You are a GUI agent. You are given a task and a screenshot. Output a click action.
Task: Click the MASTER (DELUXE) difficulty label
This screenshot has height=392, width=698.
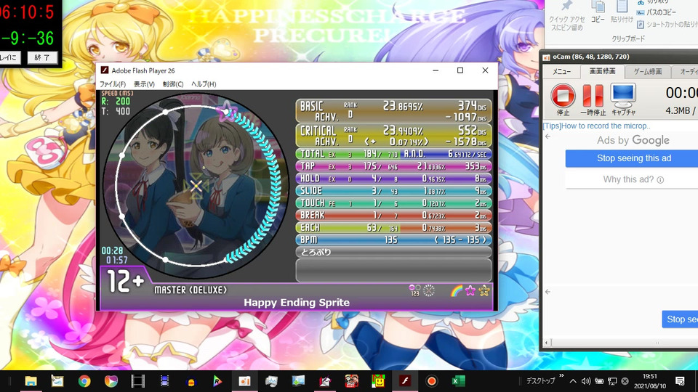(190, 290)
